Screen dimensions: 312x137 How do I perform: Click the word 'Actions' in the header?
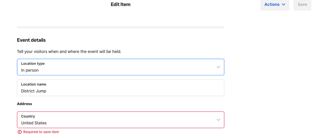(x=272, y=5)
